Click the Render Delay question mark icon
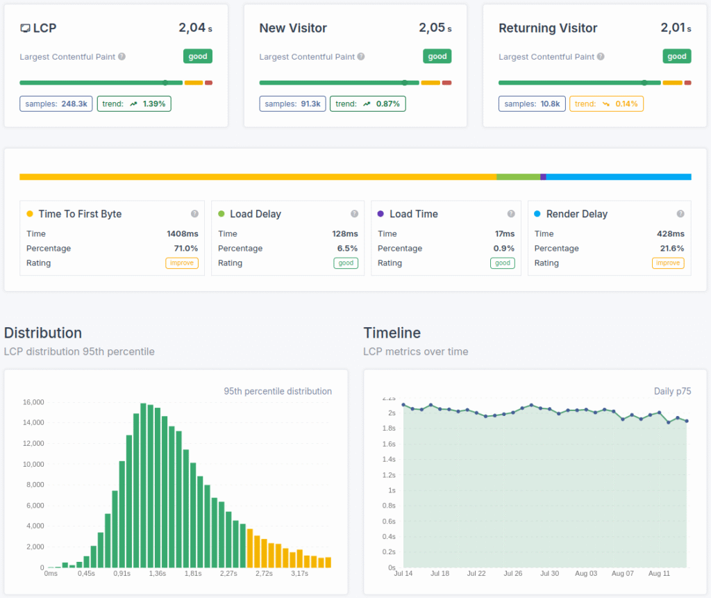711x598 pixels. (681, 213)
